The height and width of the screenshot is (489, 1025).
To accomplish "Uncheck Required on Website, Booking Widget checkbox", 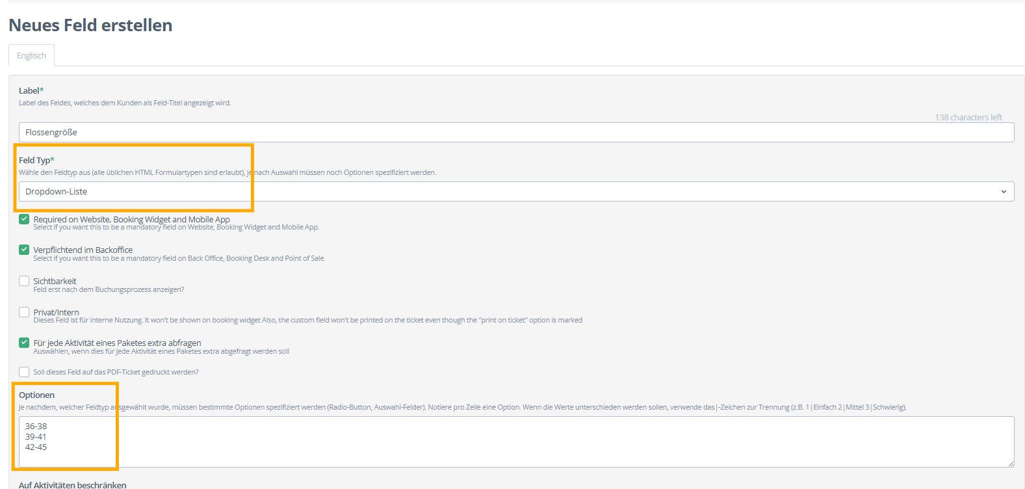I will [24, 219].
